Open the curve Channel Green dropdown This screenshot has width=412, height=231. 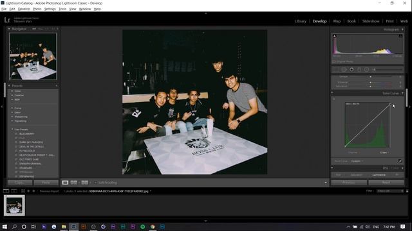coord(384,153)
